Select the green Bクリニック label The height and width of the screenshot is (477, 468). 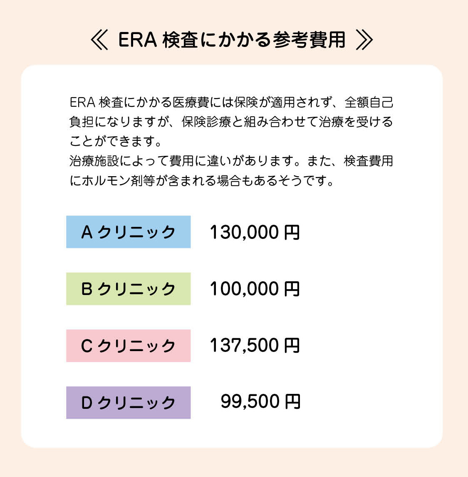pos(128,289)
